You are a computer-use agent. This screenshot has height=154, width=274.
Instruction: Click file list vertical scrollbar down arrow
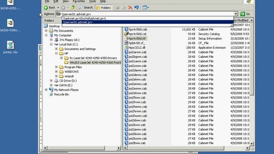(x=252, y=144)
